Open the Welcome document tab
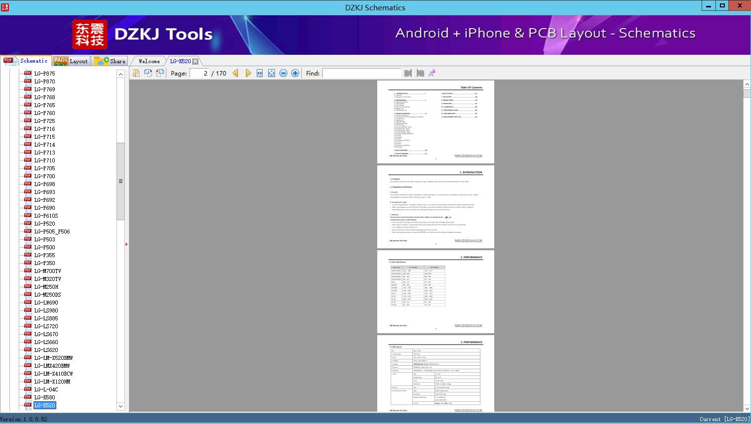This screenshot has height=424, width=751. 149,61
